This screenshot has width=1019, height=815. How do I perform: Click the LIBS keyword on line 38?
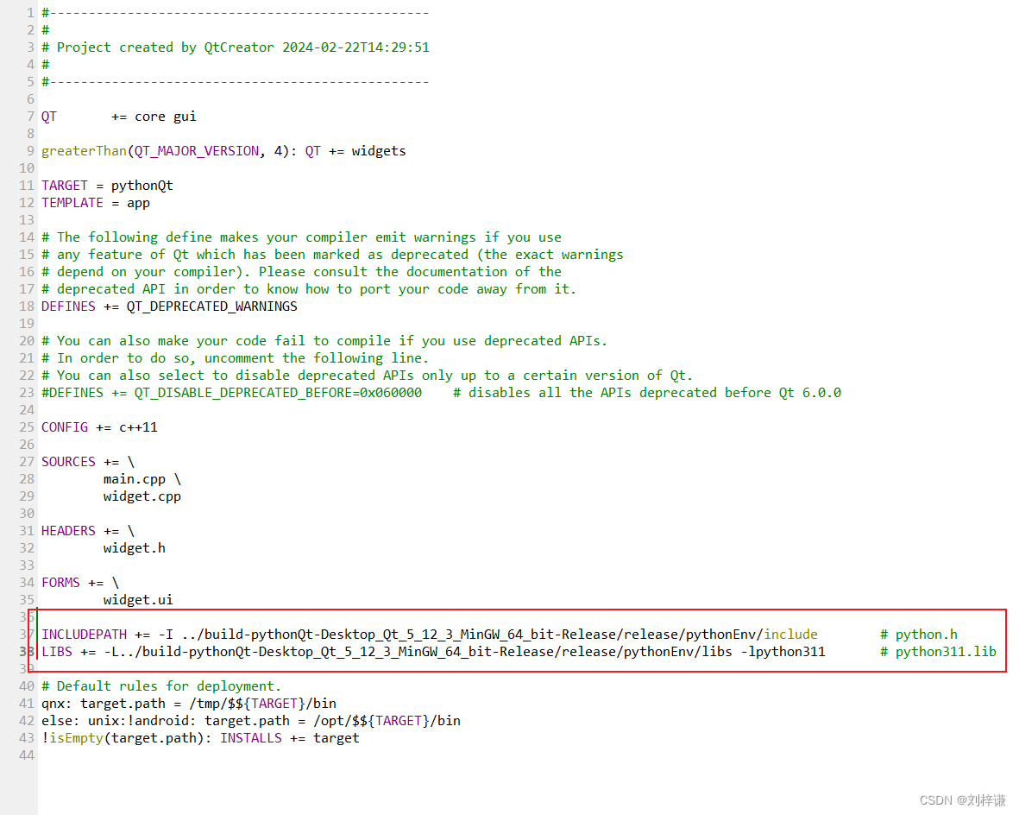pyautogui.click(x=57, y=651)
